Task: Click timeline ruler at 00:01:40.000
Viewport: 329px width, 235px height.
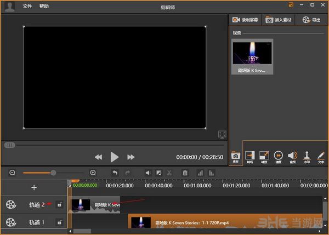Action: click(x=275, y=185)
